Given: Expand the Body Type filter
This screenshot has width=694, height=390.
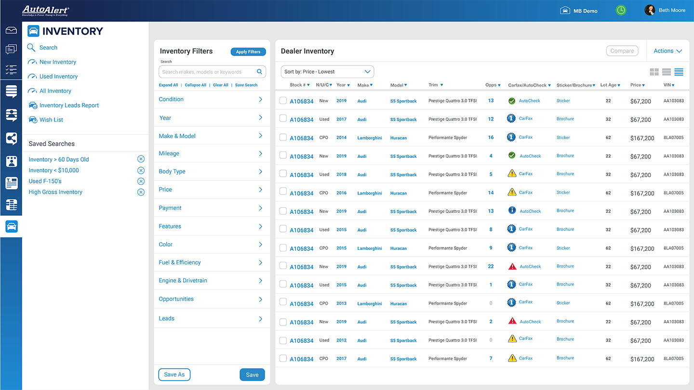Looking at the screenshot, I should point(212,171).
